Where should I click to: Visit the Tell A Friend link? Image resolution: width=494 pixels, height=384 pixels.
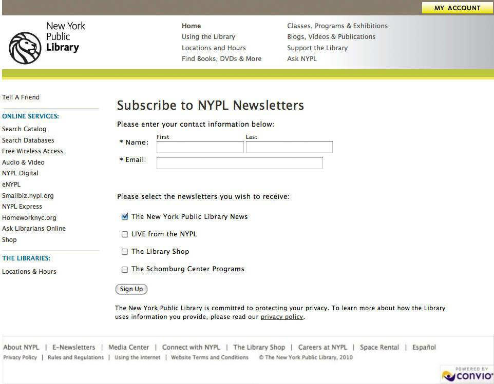(x=21, y=97)
